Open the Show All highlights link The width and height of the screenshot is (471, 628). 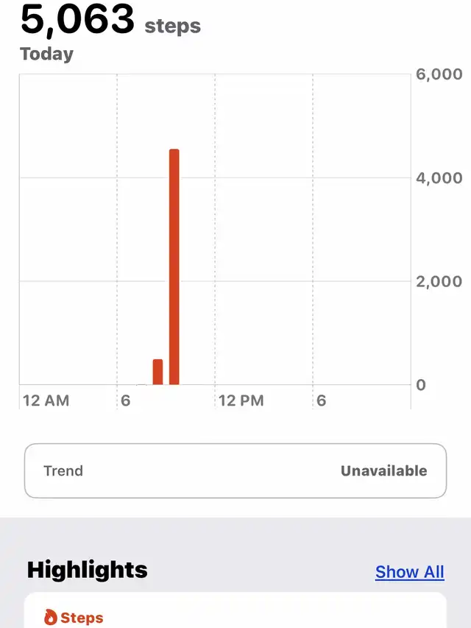point(409,572)
